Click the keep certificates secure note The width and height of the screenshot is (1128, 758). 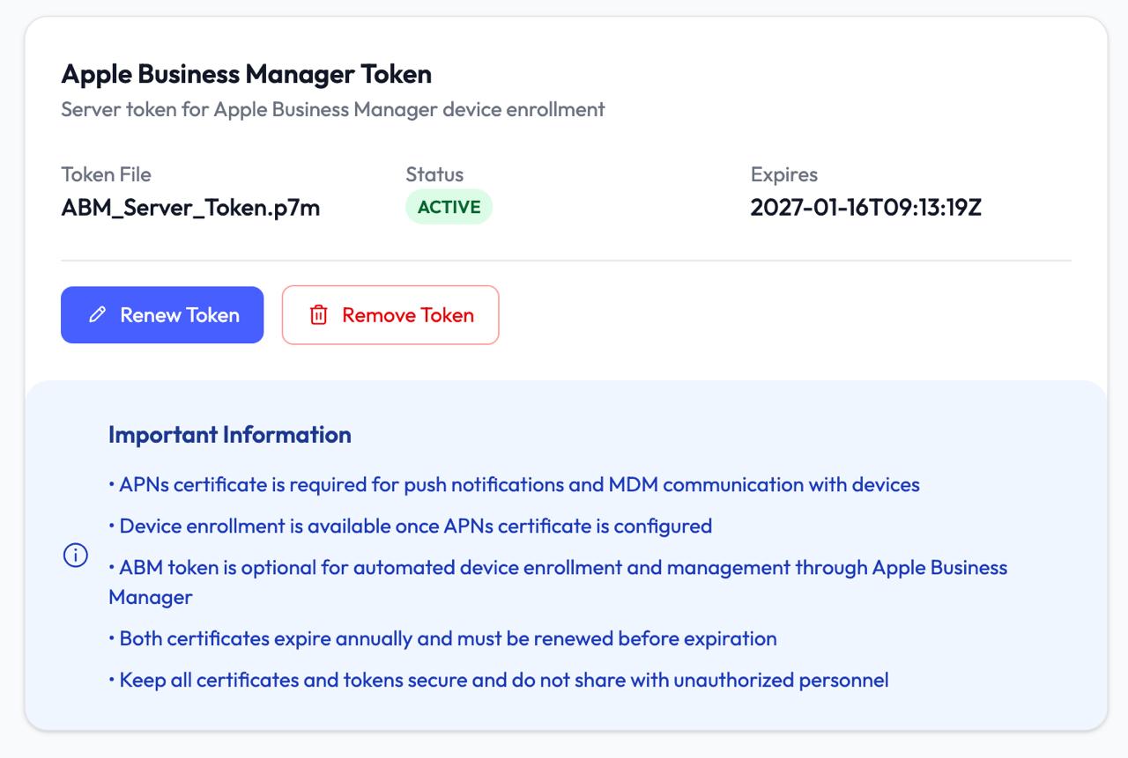pos(499,680)
